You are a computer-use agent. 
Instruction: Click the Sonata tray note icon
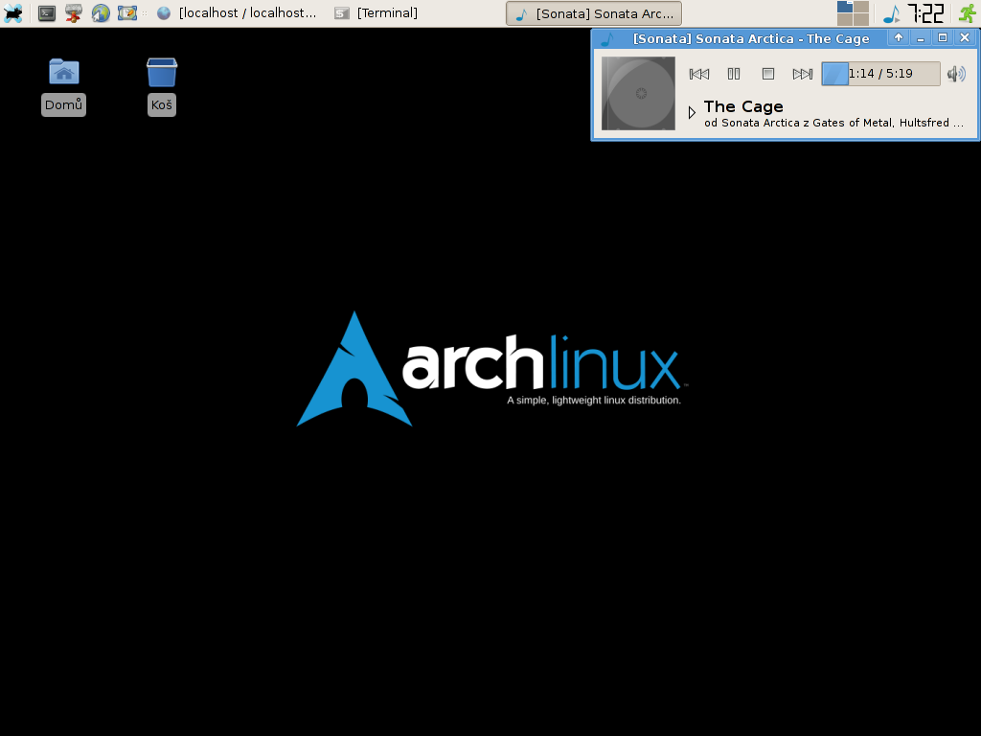pyautogui.click(x=892, y=13)
